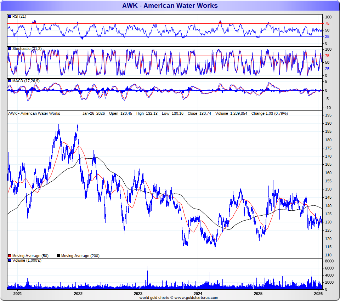Screen dimensions: 340x301
Task: Click the Volume (1,000's) blue legend square
Action: click(x=10, y=260)
